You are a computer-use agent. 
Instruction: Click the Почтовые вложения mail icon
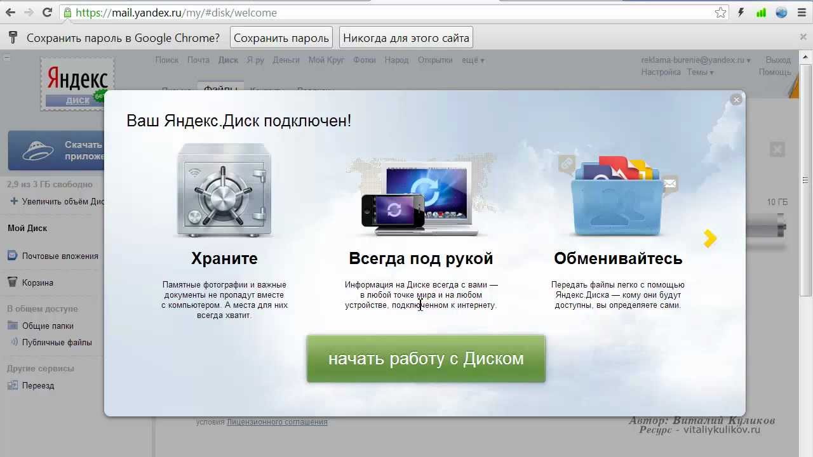point(12,256)
